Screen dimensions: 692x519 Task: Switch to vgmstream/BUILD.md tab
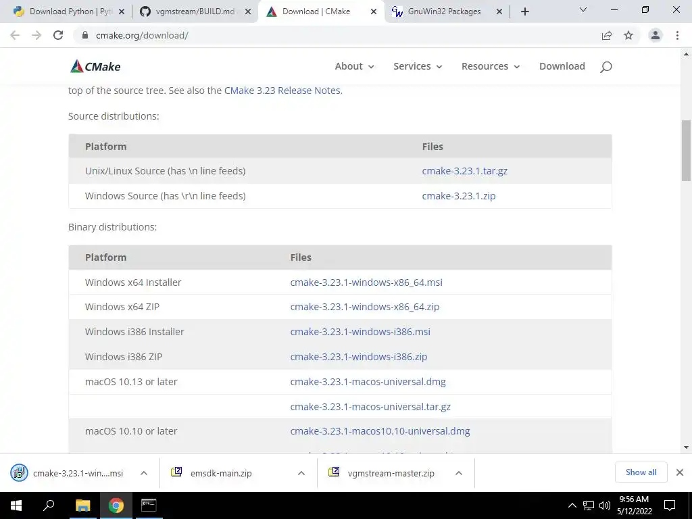(x=195, y=11)
